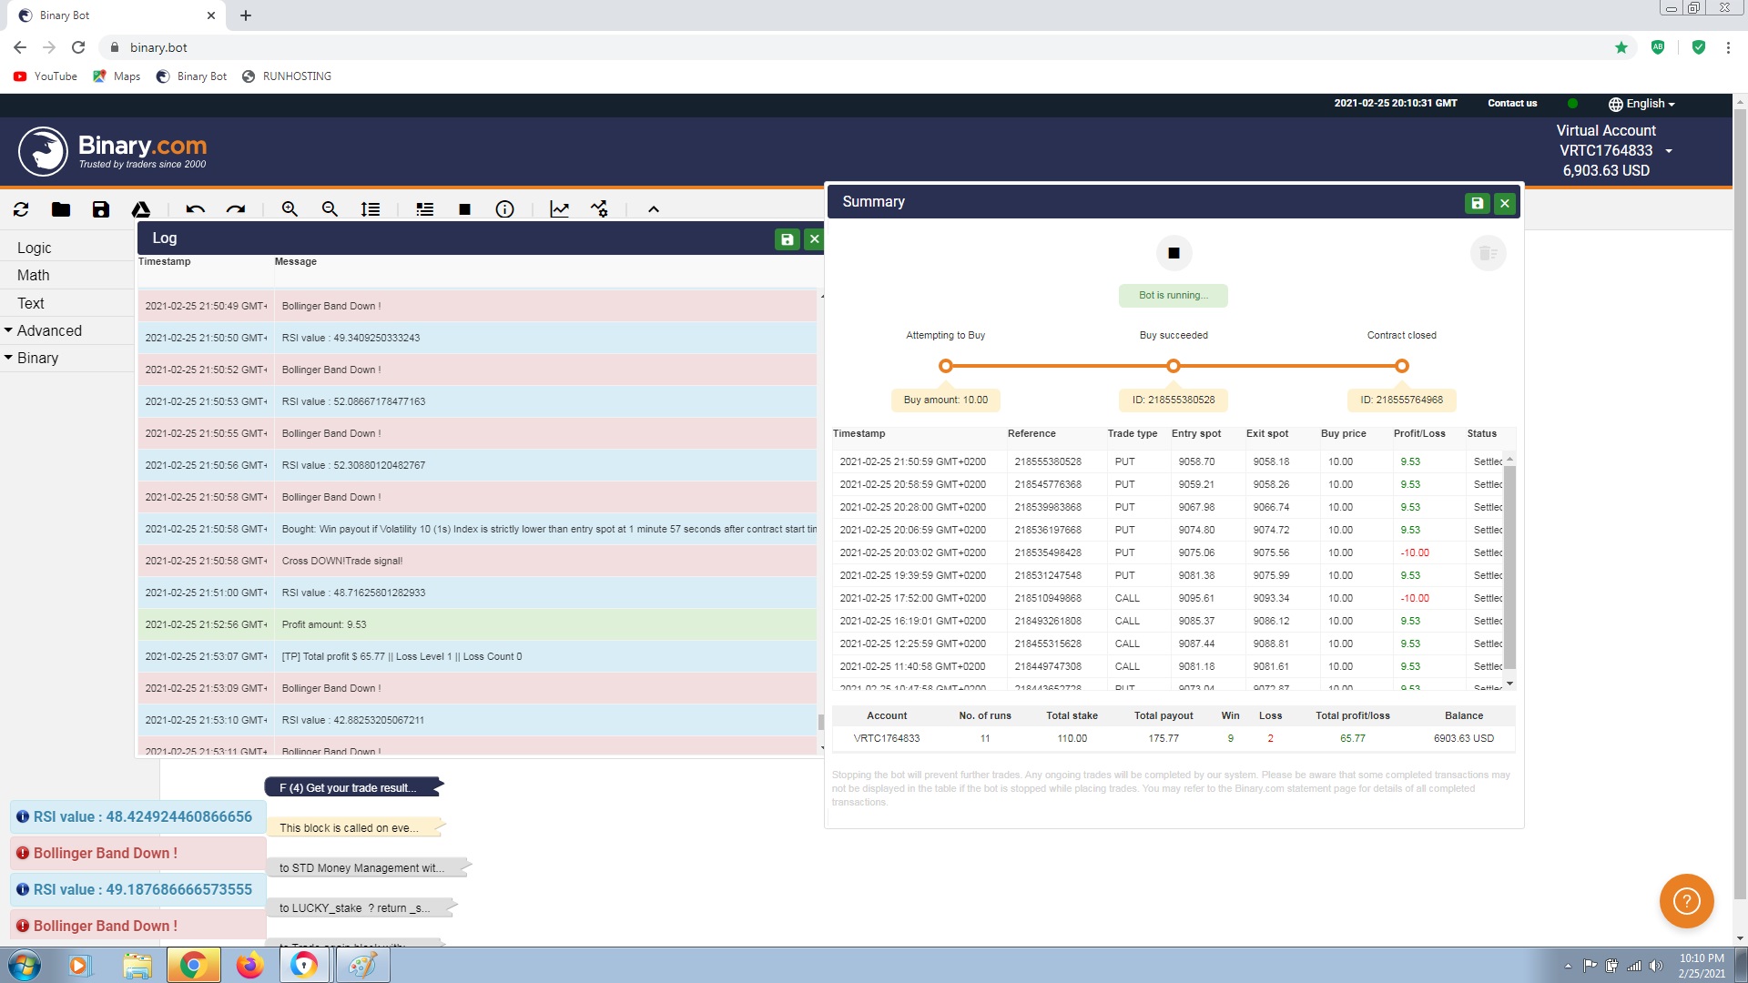Image resolution: width=1748 pixels, height=983 pixels.
Task: Open the chart view icon
Action: (x=559, y=209)
